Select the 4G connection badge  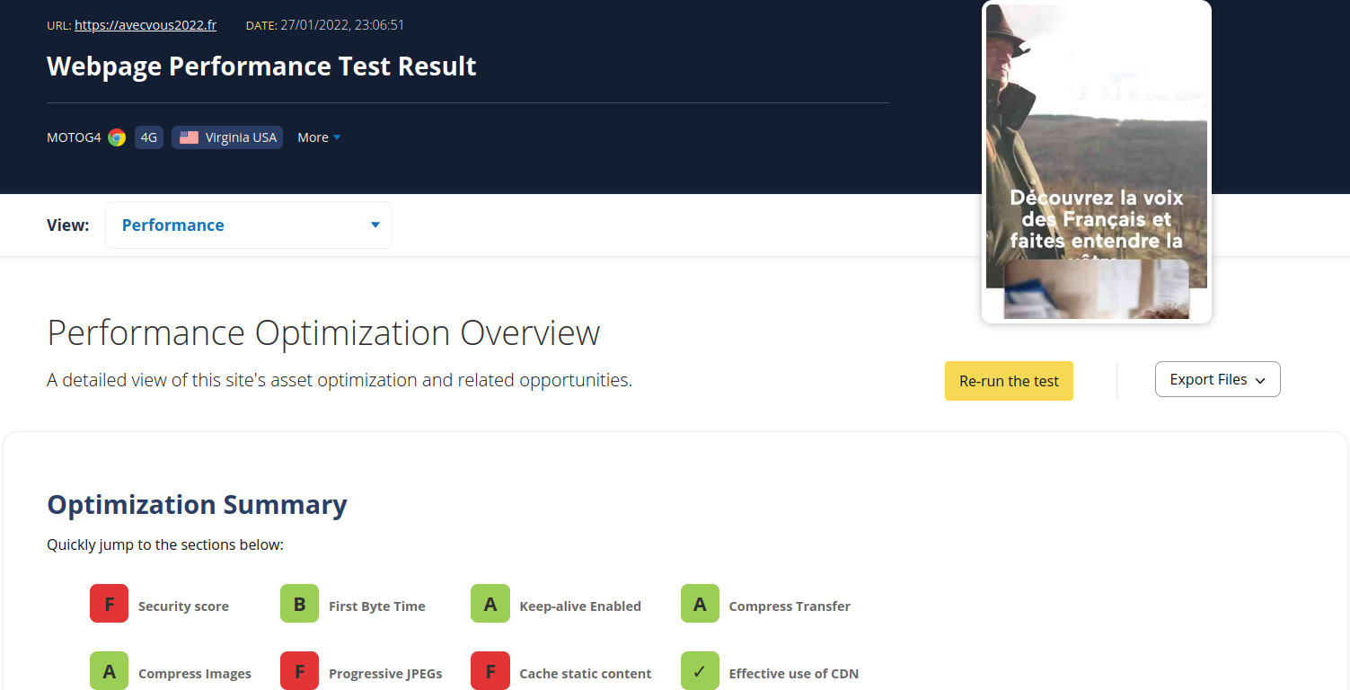(x=148, y=137)
